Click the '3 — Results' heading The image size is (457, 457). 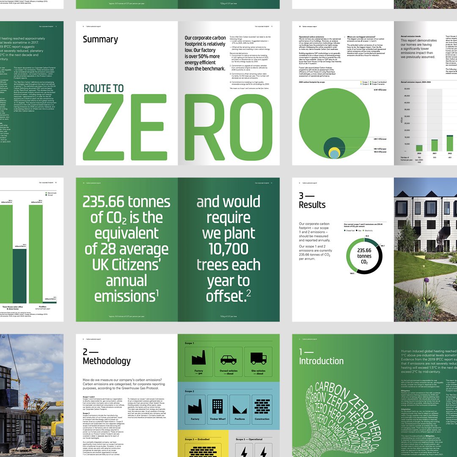coord(312,200)
